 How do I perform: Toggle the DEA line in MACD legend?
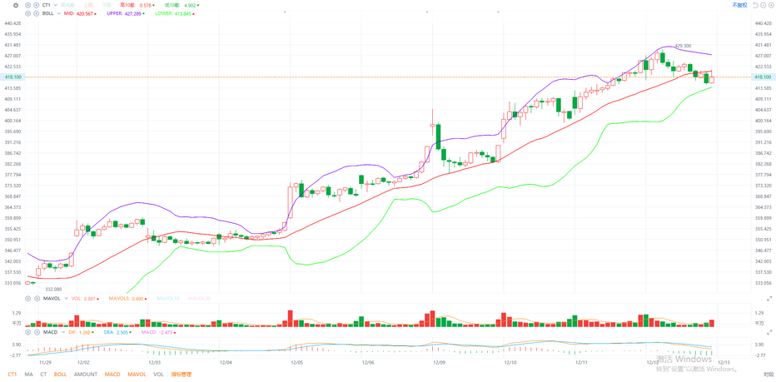click(117, 332)
